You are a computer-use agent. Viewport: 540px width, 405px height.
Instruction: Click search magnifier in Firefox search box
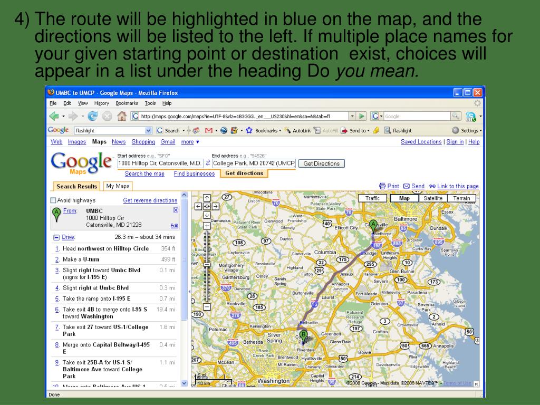tap(456, 117)
